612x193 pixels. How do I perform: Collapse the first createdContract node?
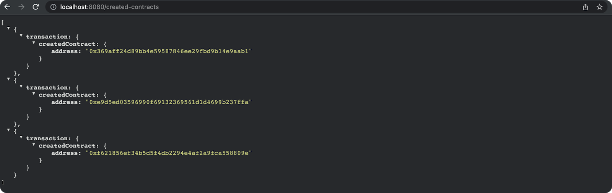coord(34,43)
